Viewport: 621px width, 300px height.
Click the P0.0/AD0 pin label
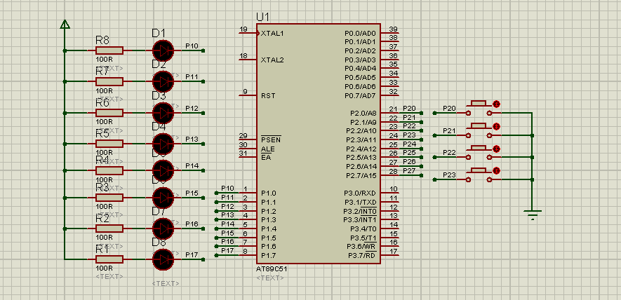(x=360, y=33)
